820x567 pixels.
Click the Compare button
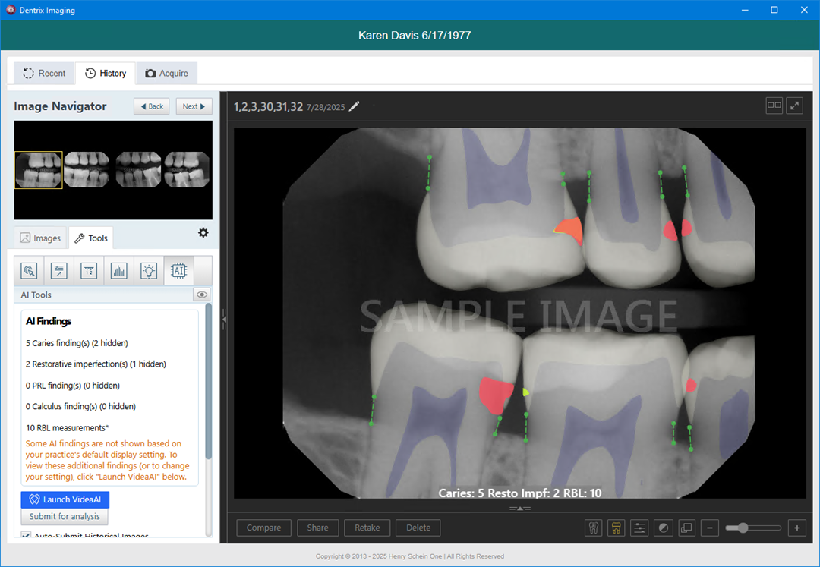263,528
